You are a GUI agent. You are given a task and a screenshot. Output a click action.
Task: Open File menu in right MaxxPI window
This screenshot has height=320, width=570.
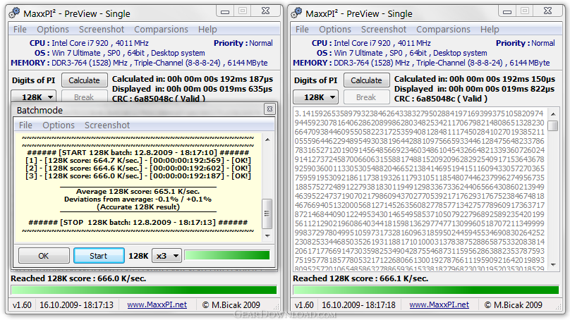click(x=302, y=30)
